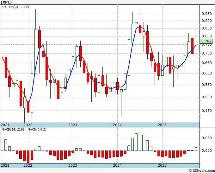Click the 0.700 price axis label
The image size is (215, 173).
(x=207, y=53)
